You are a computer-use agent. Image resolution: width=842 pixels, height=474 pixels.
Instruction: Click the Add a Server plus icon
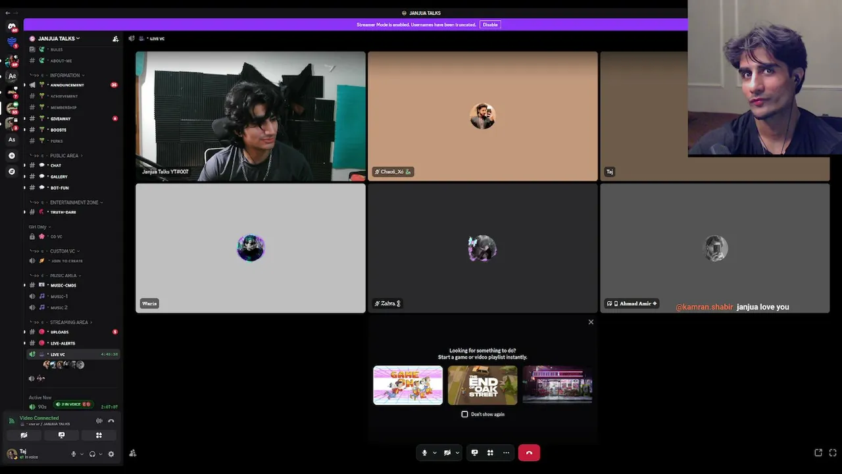pos(12,155)
